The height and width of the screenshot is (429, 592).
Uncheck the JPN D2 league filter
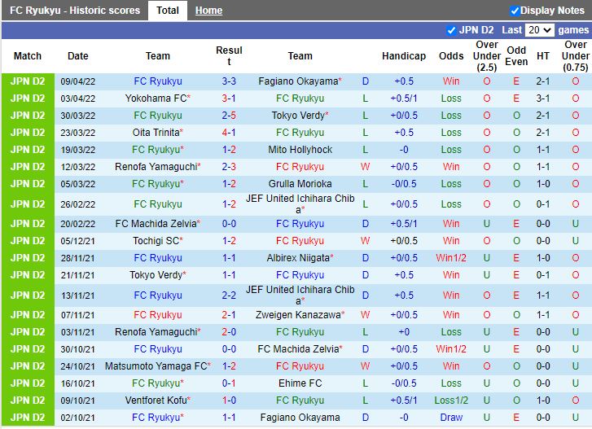[451, 30]
